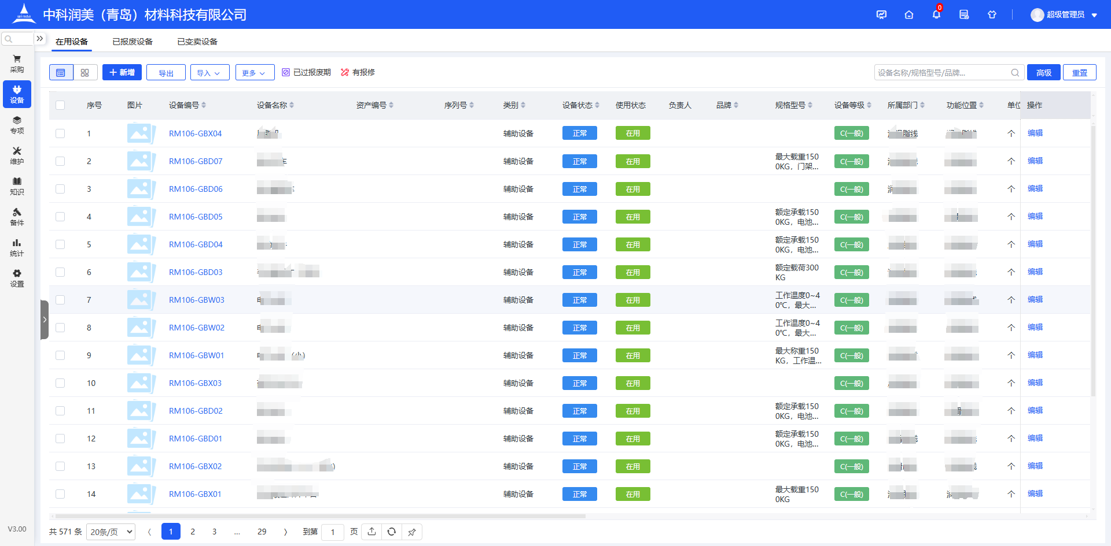The height and width of the screenshot is (546, 1111).
Task: Go to home page icon
Action: coord(909,15)
